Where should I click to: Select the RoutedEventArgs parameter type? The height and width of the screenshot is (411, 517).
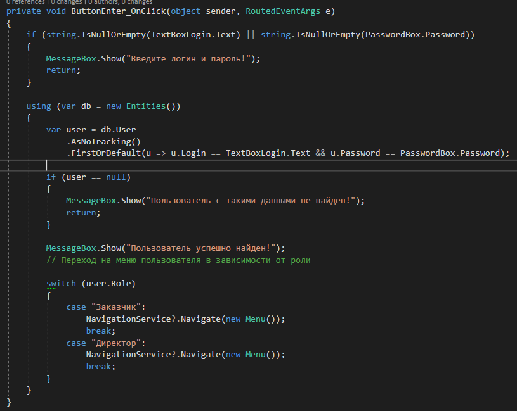(x=283, y=11)
